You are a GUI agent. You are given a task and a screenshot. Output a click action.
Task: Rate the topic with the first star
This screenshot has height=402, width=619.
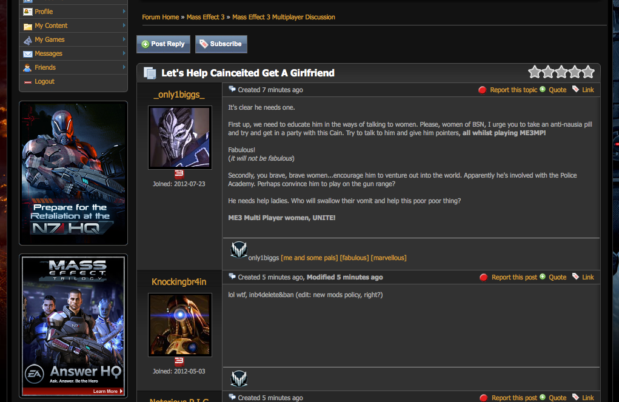click(535, 72)
